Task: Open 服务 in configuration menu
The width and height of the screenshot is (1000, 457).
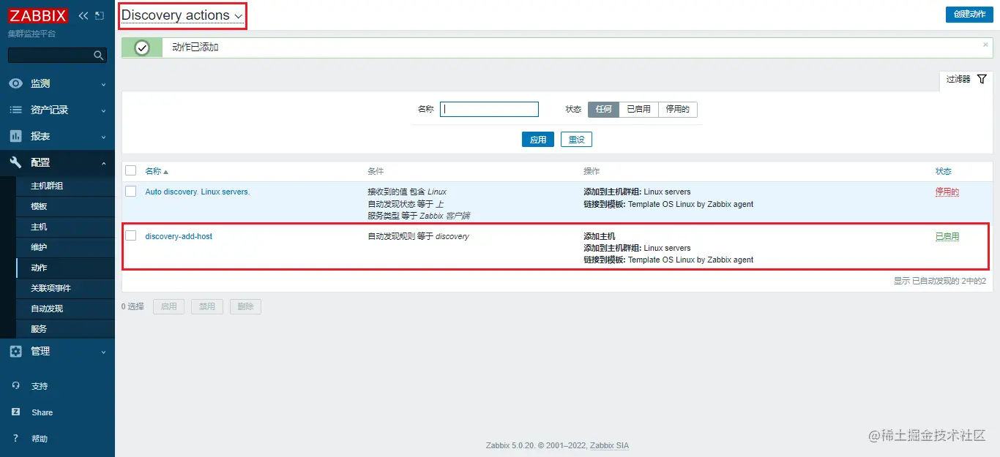Action: (39, 329)
